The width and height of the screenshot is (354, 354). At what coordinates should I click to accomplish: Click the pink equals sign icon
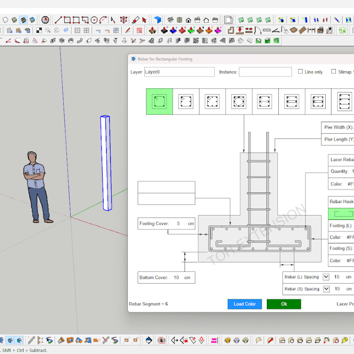pyautogui.click(x=214, y=340)
